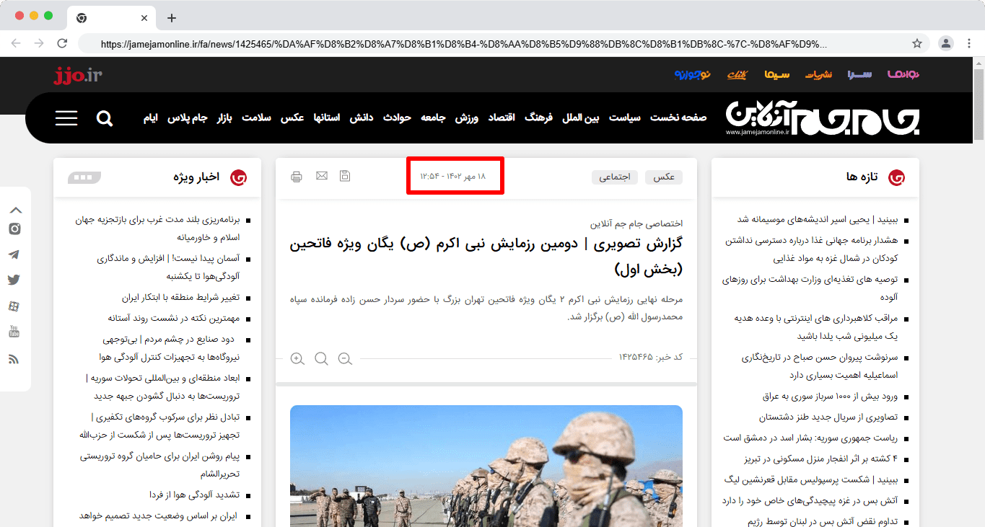Open the soldiers photo in the article
Screen dimensions: 985x527
point(486,466)
